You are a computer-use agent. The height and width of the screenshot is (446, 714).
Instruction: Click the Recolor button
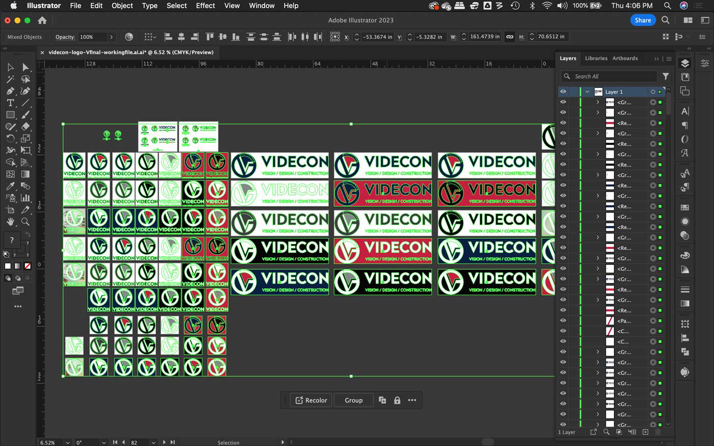click(x=311, y=400)
